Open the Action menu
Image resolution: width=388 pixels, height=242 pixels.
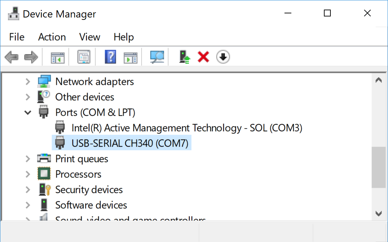[52, 37]
